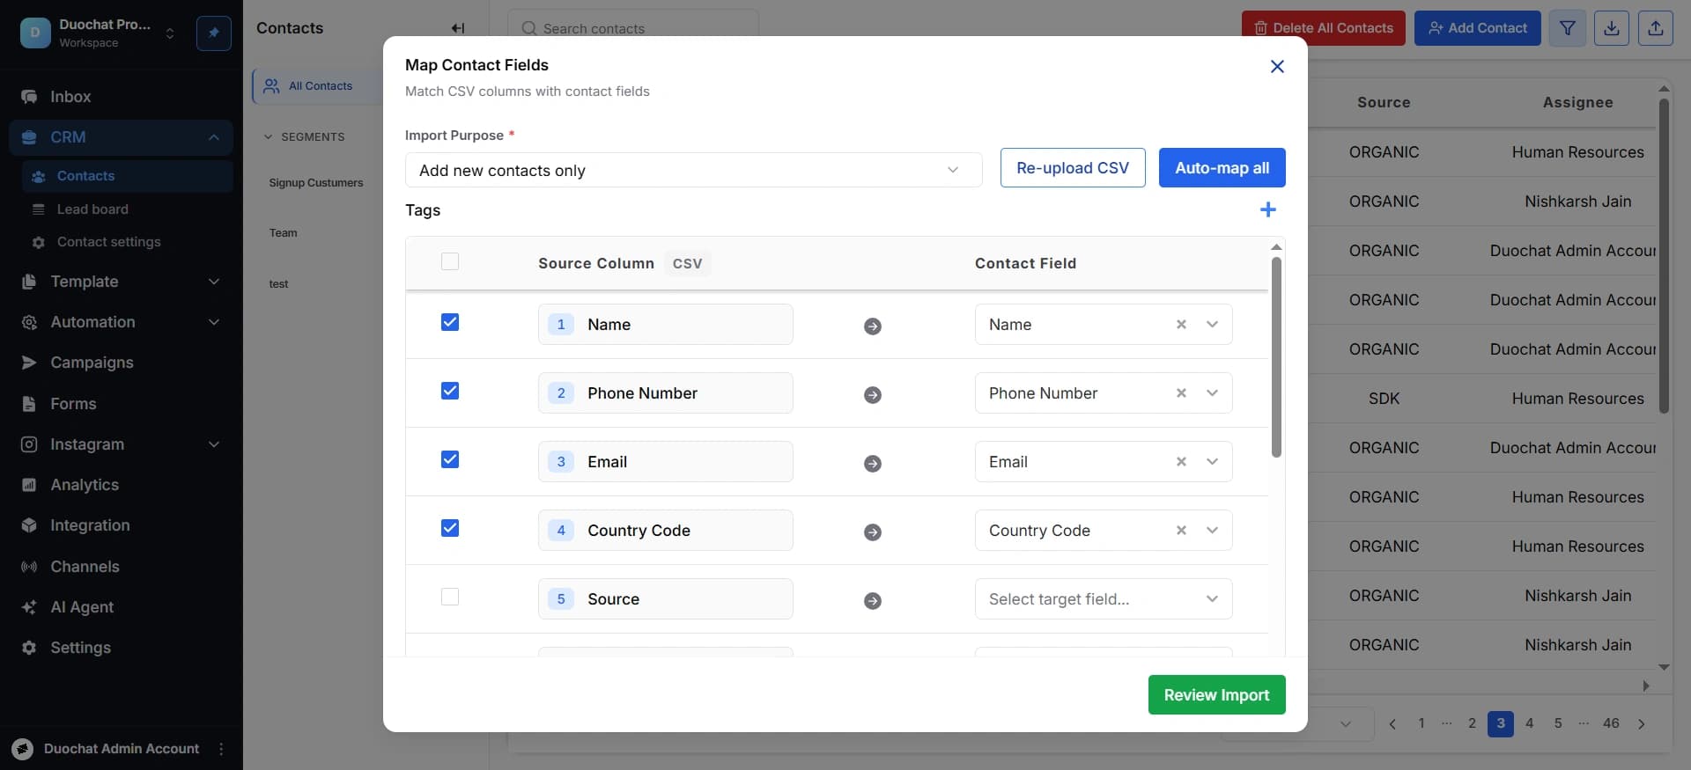Click the pin icon beside the workspace name

[214, 33]
